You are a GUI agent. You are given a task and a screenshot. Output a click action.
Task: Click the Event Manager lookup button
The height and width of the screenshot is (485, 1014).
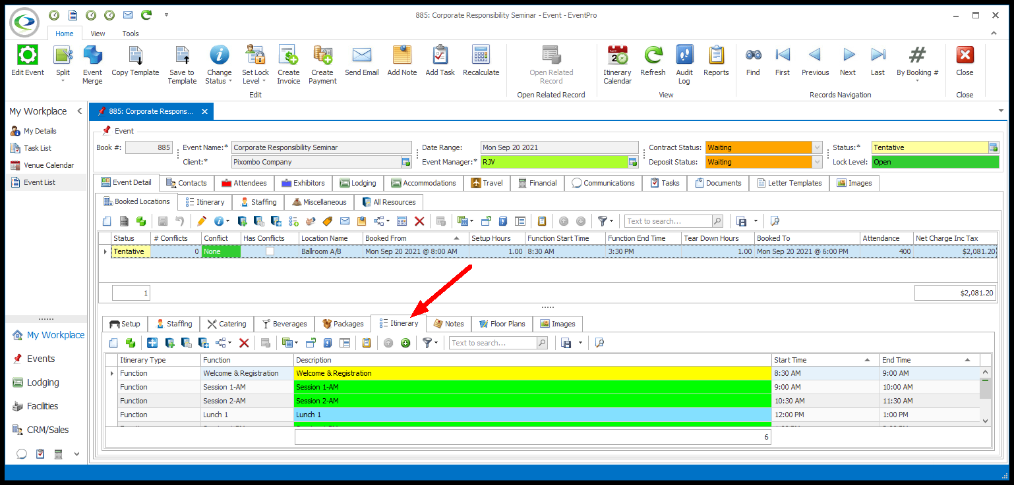(633, 162)
